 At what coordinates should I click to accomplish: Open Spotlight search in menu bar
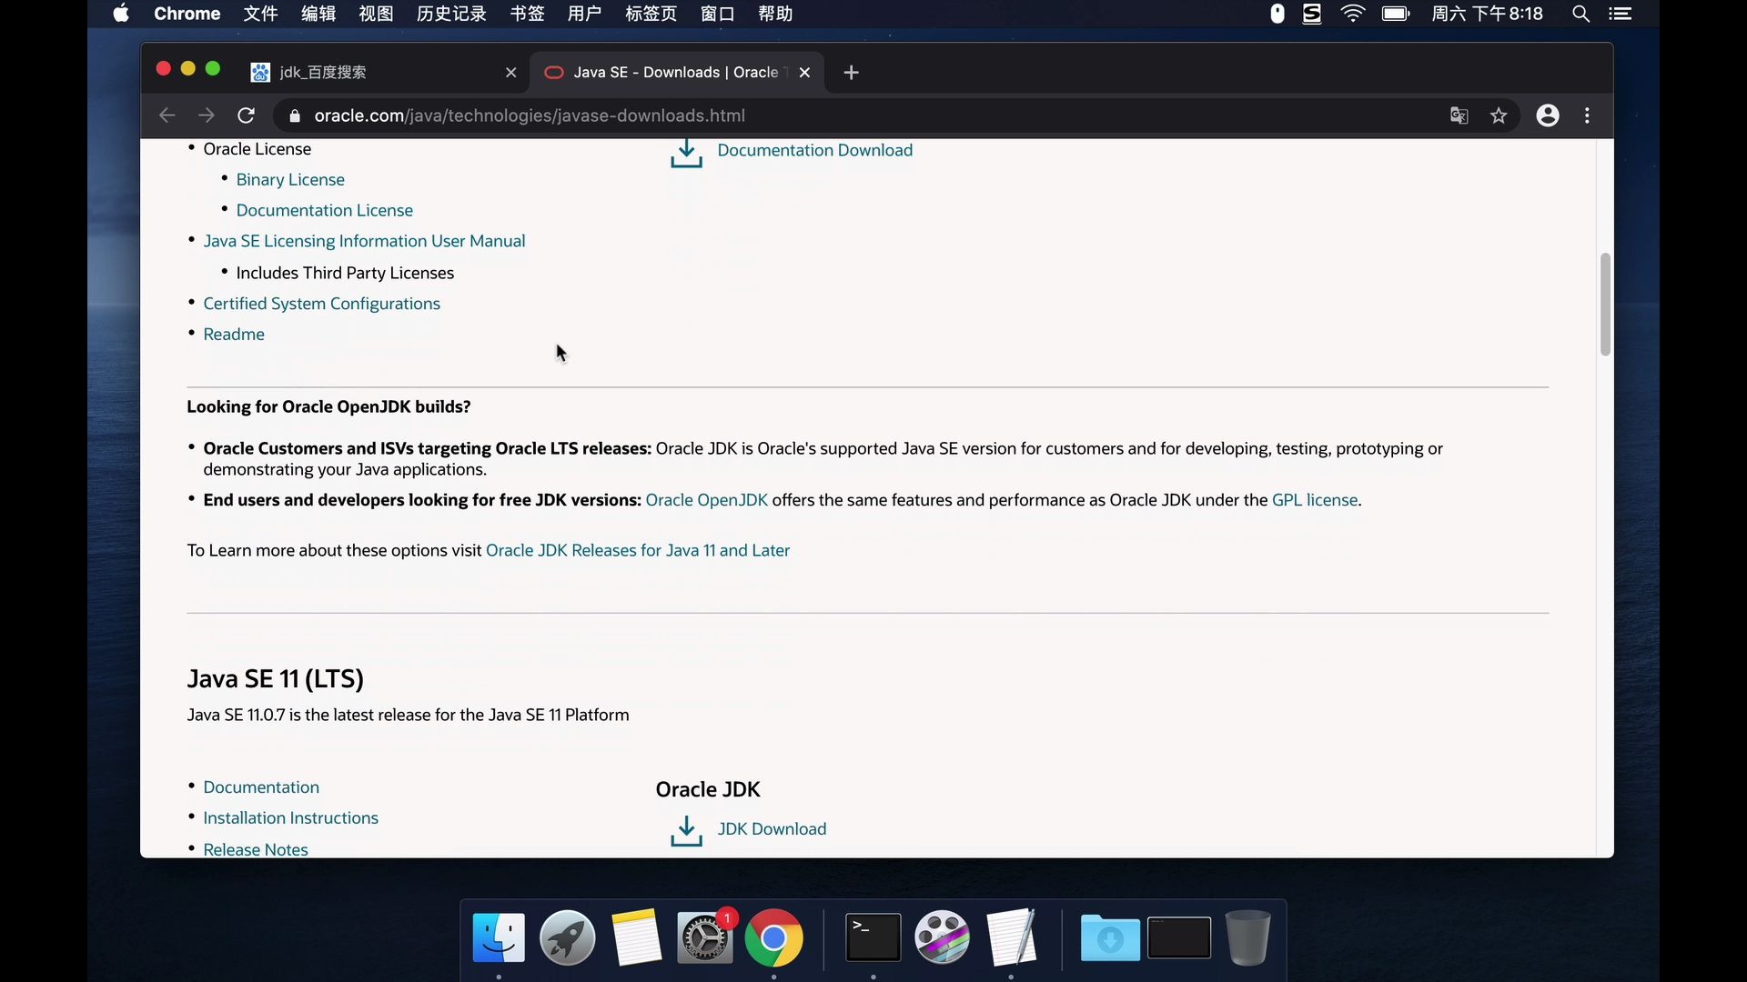coord(1581,14)
